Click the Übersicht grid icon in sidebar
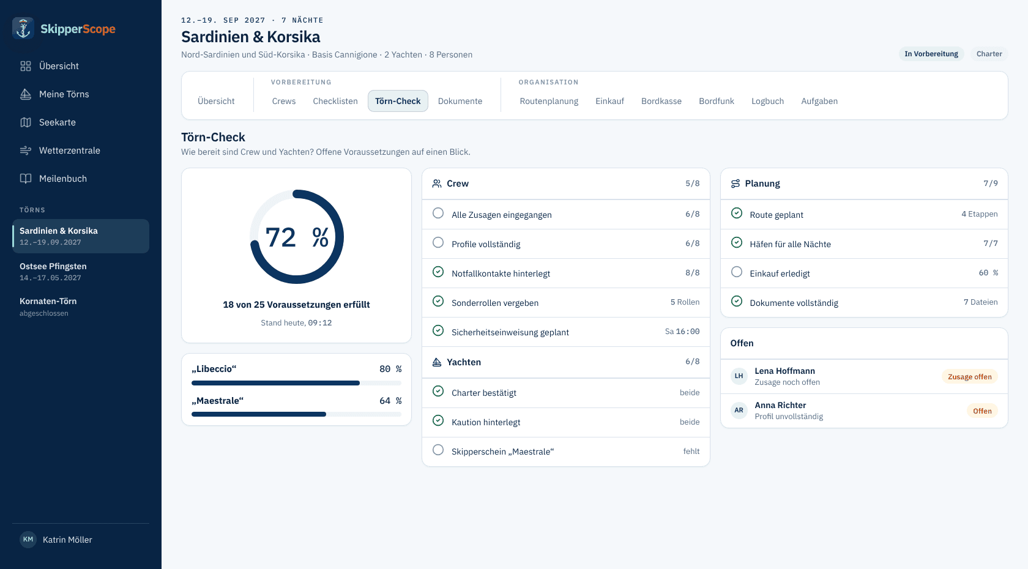Viewport: 1028px width, 569px height. pos(26,66)
